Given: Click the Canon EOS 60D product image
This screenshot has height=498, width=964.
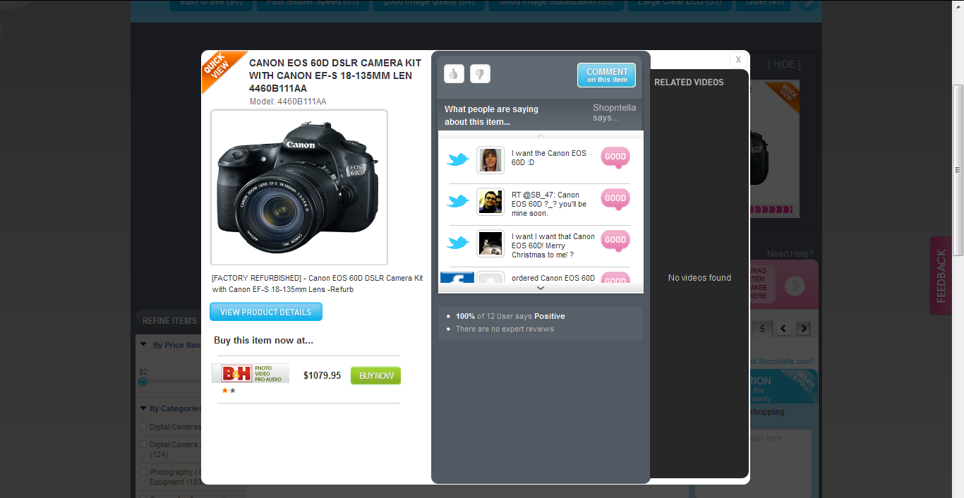Looking at the screenshot, I should coord(299,187).
